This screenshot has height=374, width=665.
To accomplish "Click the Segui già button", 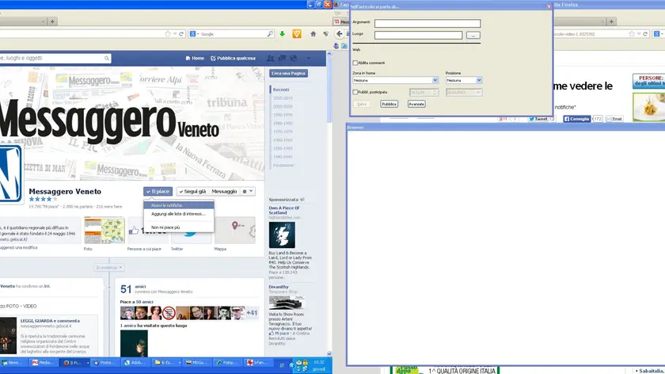I will [192, 192].
